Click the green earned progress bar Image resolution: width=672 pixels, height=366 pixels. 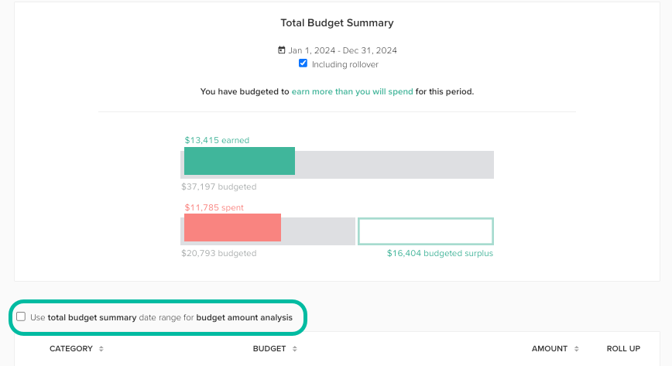pos(239,161)
